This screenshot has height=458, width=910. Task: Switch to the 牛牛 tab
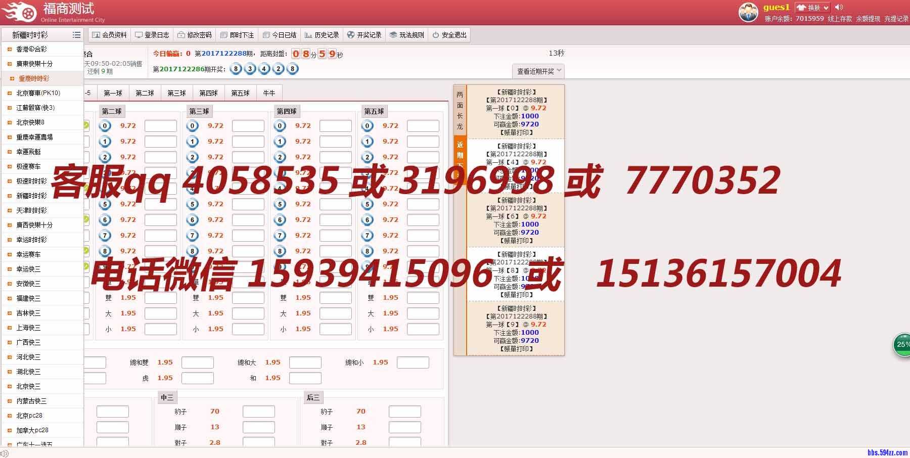[x=269, y=93]
